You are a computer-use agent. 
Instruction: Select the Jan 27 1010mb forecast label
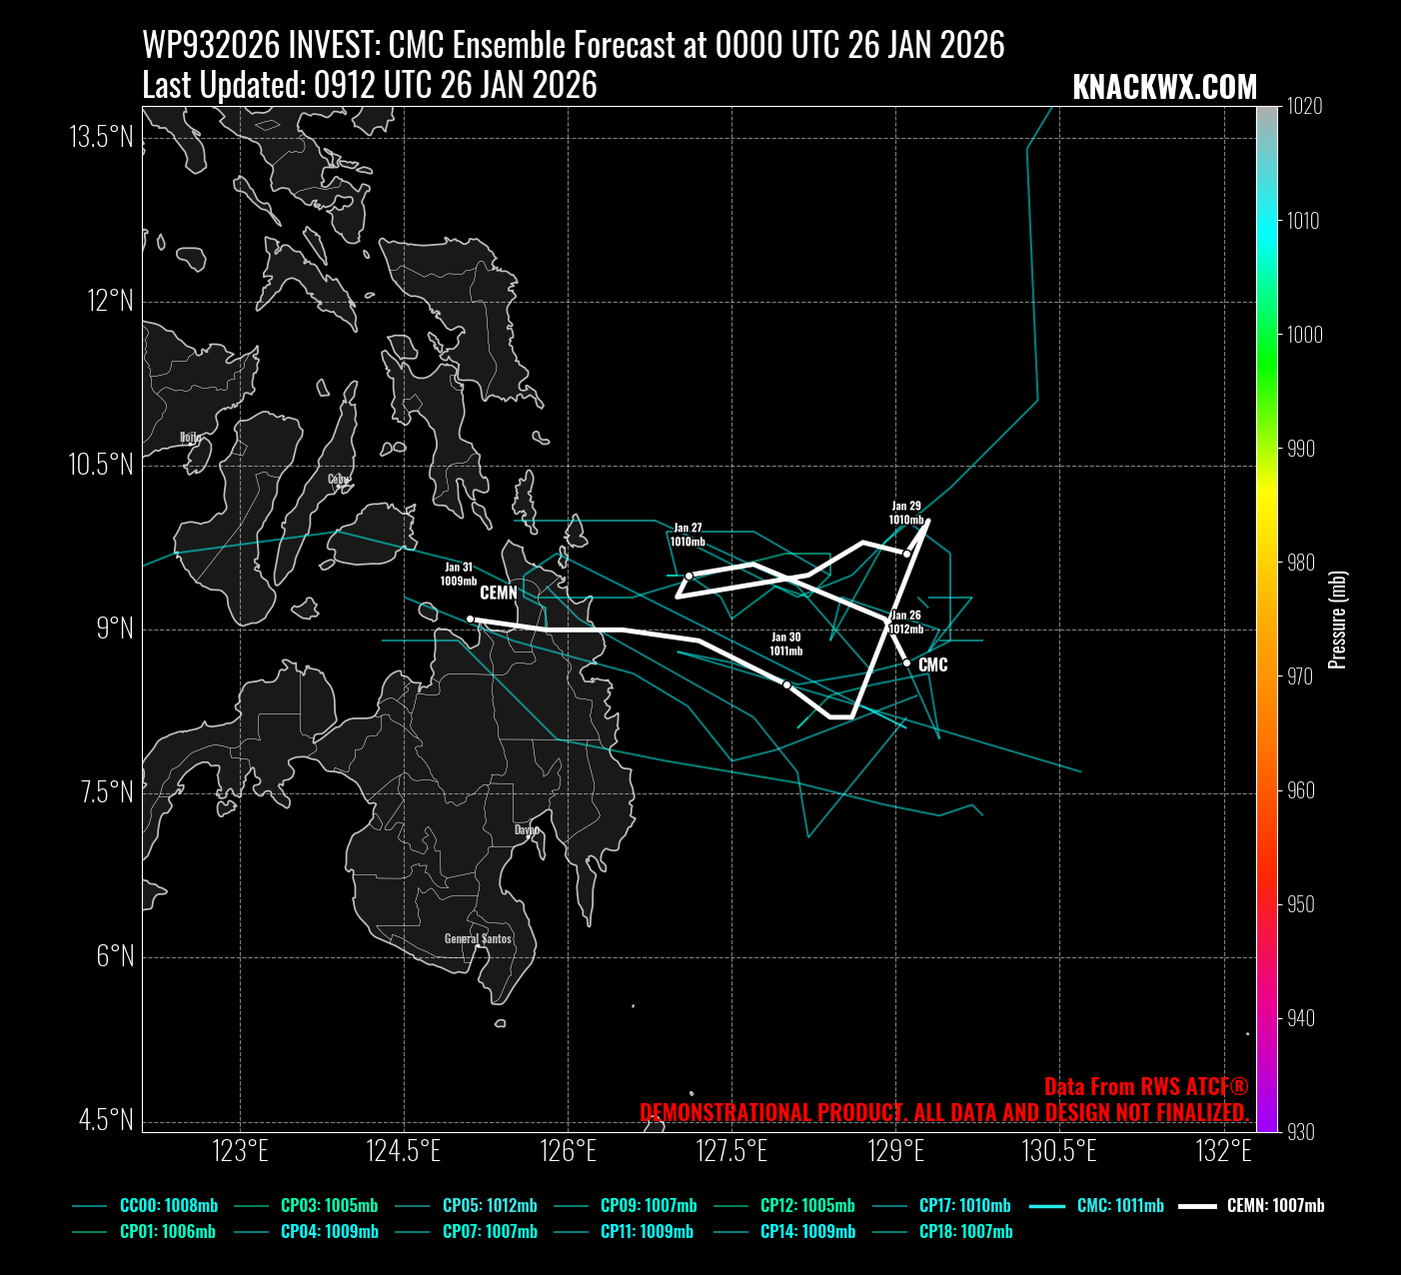tap(688, 535)
